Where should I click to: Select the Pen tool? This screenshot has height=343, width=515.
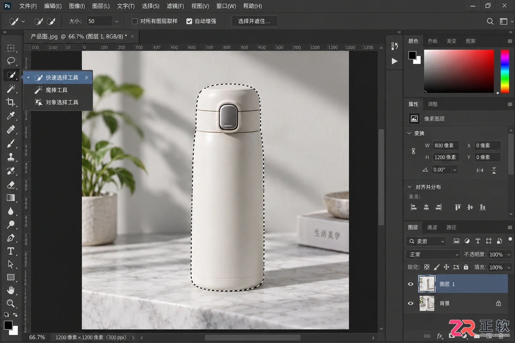11,238
